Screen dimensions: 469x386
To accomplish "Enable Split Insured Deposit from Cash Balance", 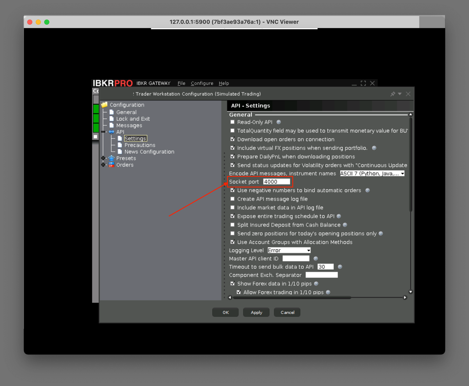I will pyautogui.click(x=233, y=225).
